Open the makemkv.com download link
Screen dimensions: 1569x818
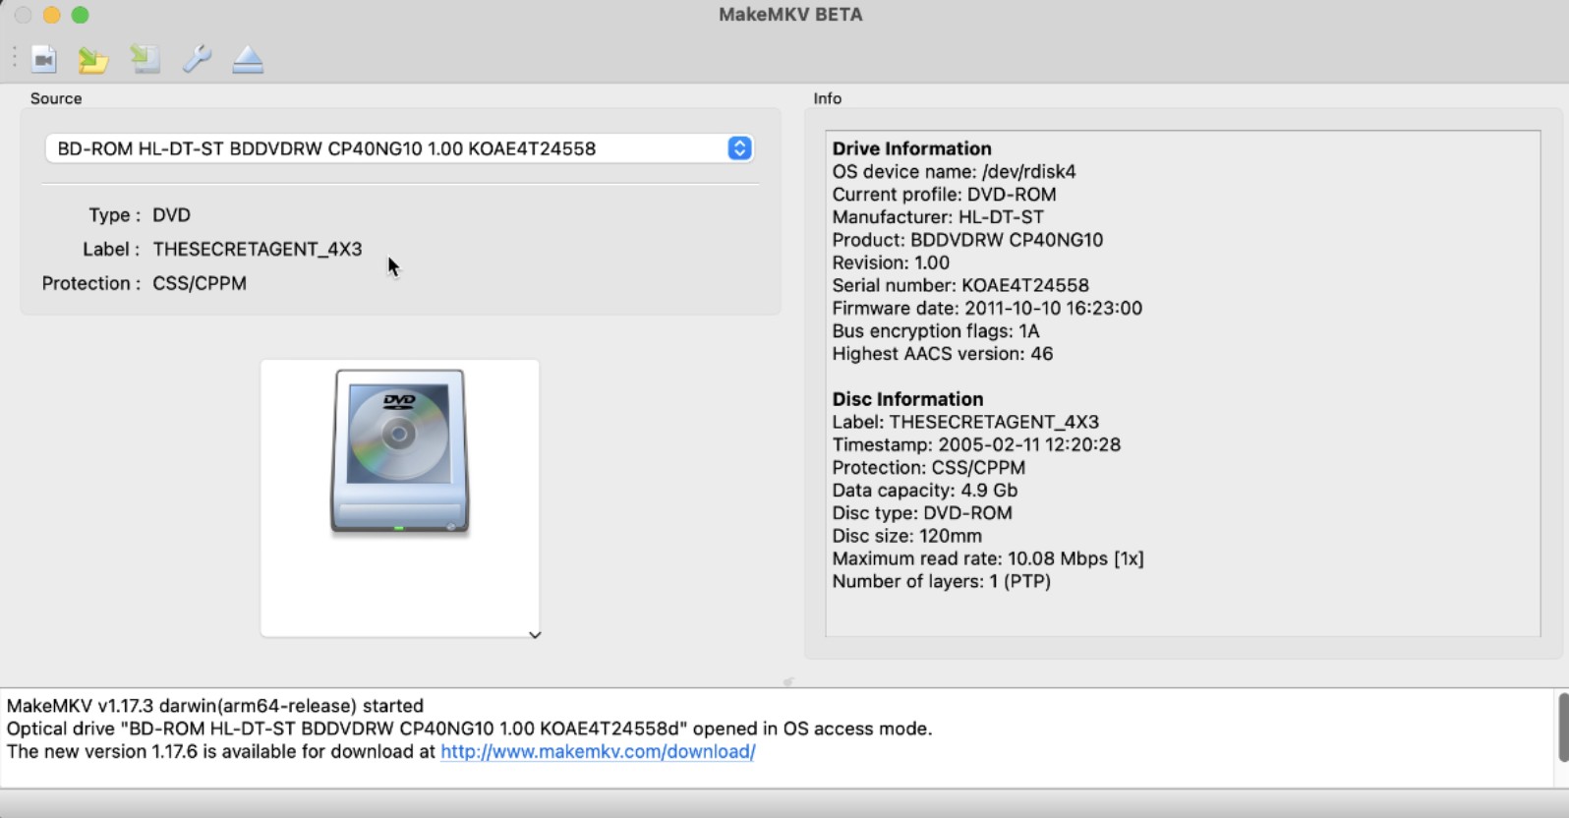pos(598,751)
